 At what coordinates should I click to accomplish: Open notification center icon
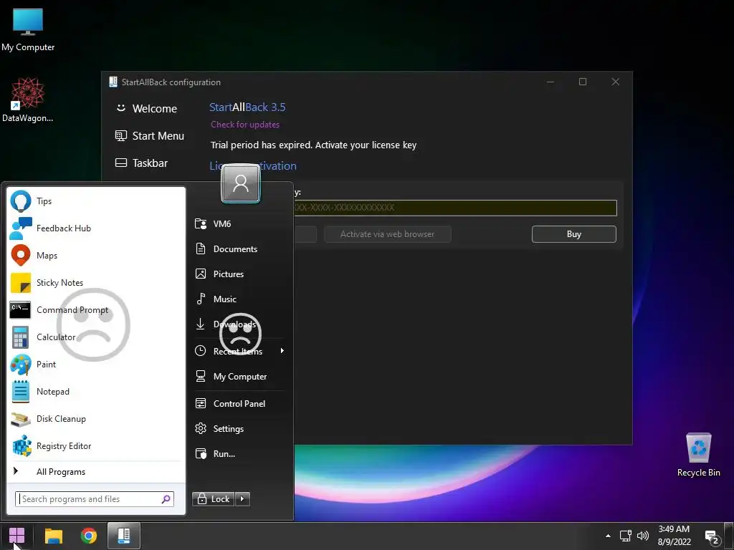click(712, 537)
